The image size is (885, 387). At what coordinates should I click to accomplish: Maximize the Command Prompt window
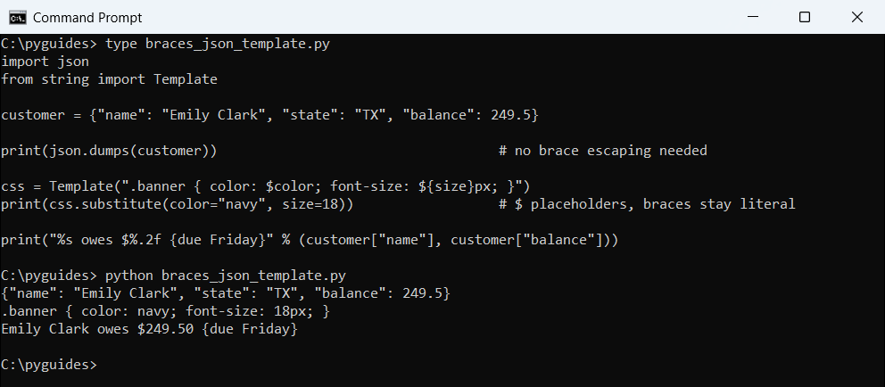point(805,18)
